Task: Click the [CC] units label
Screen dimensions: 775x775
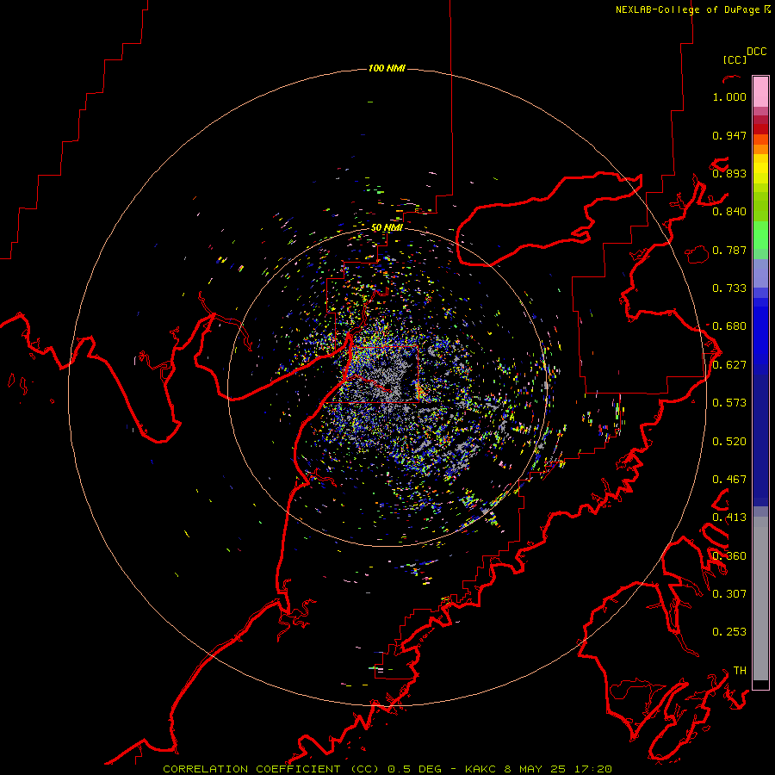Action: click(735, 59)
